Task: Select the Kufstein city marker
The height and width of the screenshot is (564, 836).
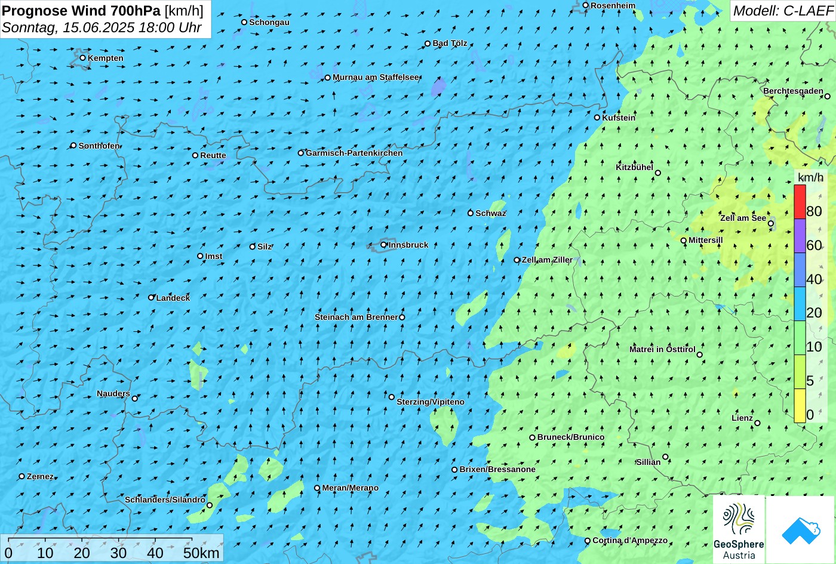Action: pos(597,118)
